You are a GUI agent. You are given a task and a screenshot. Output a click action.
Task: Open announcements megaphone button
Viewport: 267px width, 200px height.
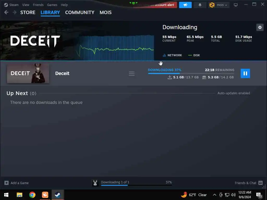(185, 5)
